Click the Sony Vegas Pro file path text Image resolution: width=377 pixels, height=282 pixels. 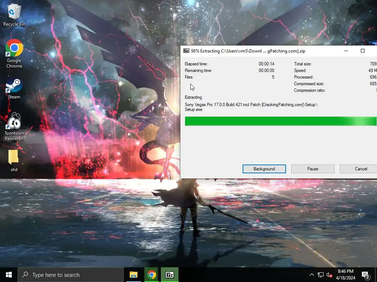pos(251,107)
